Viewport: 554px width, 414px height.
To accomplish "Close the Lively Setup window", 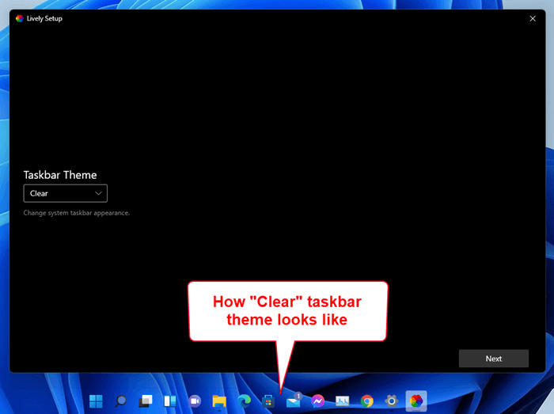I will pyautogui.click(x=533, y=19).
